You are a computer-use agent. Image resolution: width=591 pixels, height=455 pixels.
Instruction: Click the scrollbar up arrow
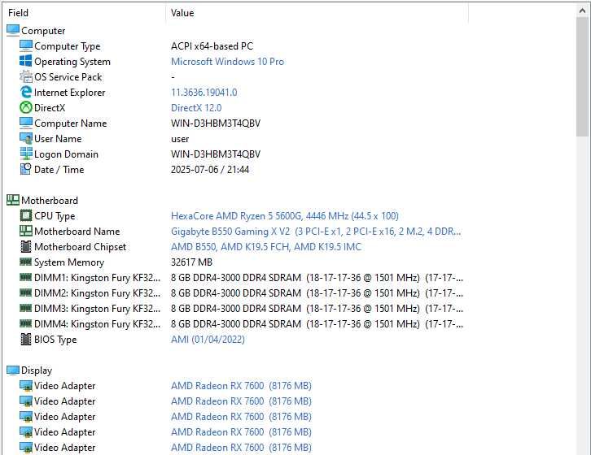[x=583, y=11]
